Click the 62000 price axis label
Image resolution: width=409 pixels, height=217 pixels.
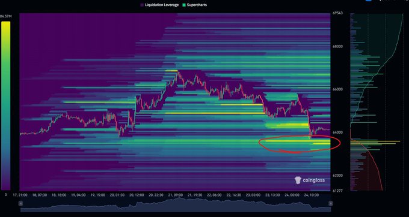[338, 176]
